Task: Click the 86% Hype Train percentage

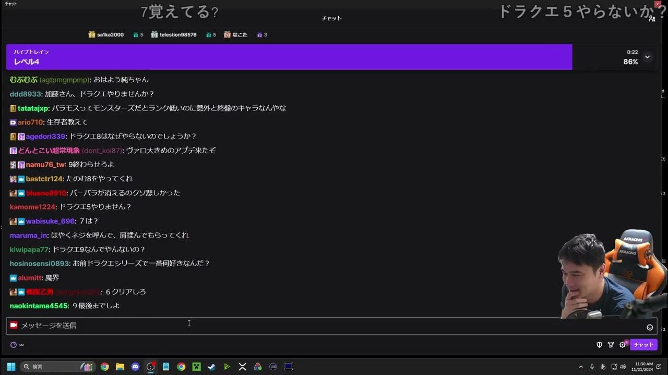Action: pos(630,62)
